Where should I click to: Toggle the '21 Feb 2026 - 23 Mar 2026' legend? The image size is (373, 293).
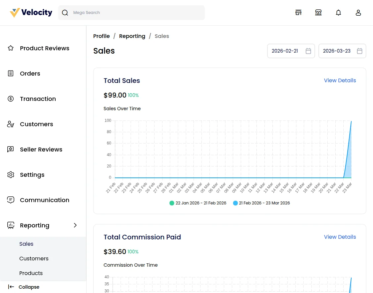tap(262, 203)
